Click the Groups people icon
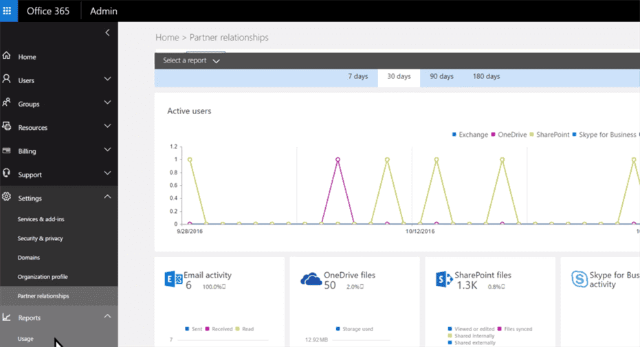 (x=6, y=102)
